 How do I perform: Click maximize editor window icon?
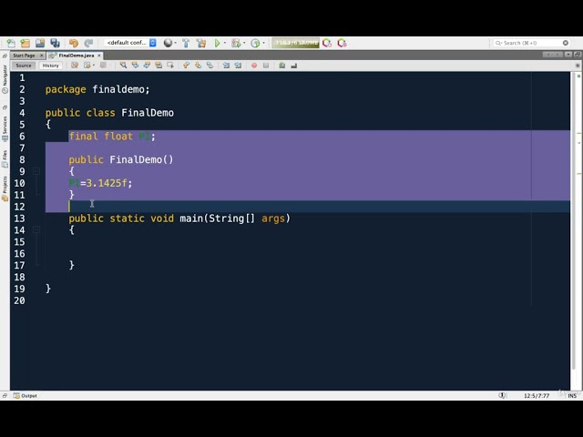click(x=577, y=55)
